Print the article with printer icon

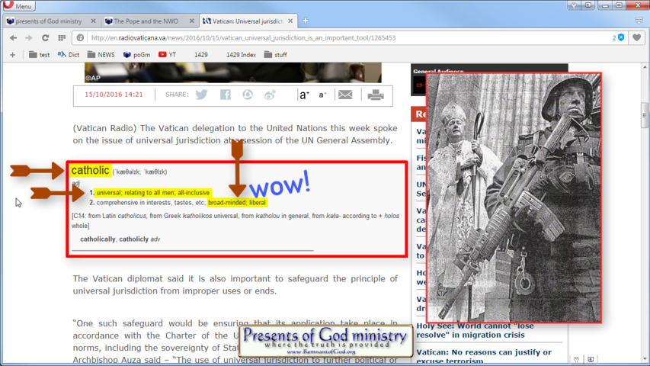pyautogui.click(x=375, y=95)
